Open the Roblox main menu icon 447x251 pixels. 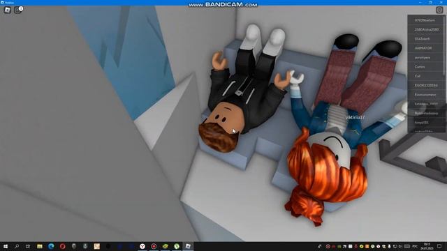coord(8,10)
